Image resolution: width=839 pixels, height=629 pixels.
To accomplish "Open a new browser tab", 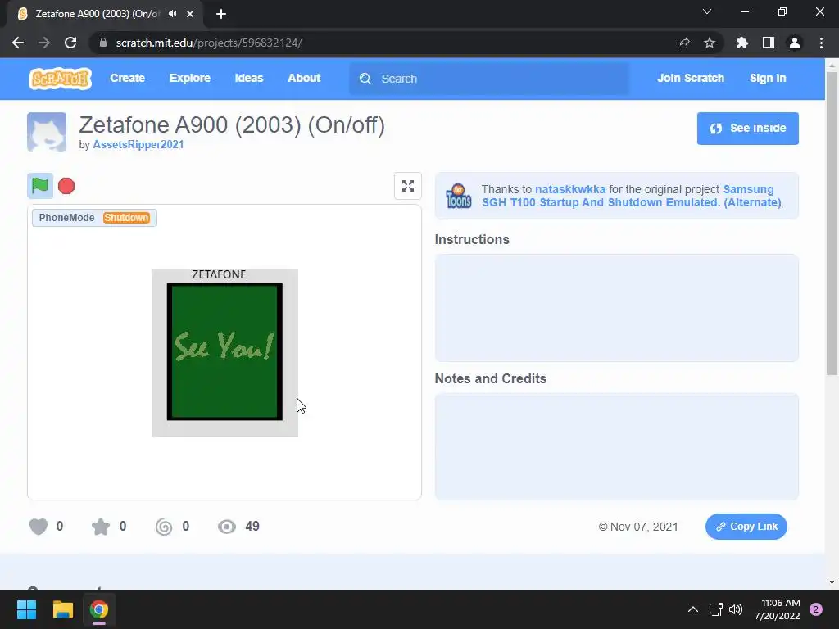I will (221, 14).
